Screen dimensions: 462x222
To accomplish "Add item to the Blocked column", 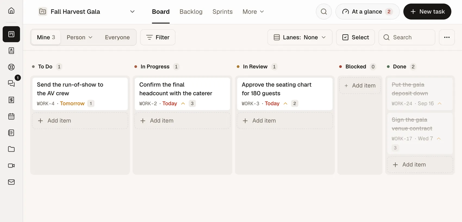I will (360, 86).
